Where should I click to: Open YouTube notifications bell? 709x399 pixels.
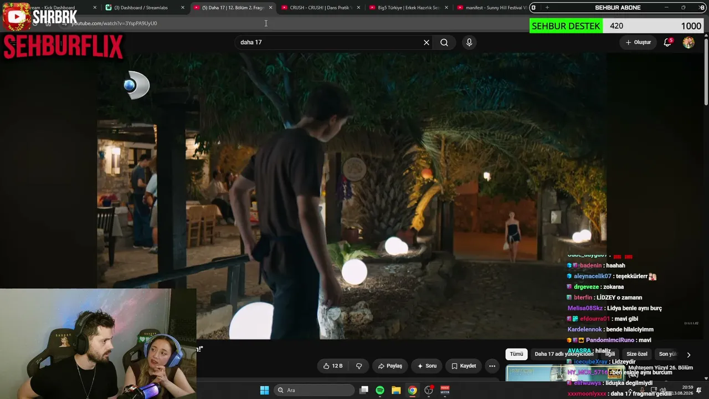[x=667, y=42]
